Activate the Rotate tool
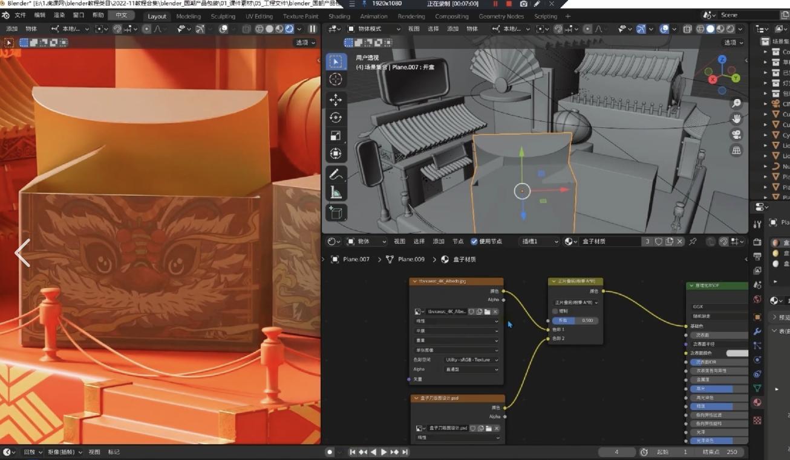The width and height of the screenshot is (790, 460). (336, 118)
